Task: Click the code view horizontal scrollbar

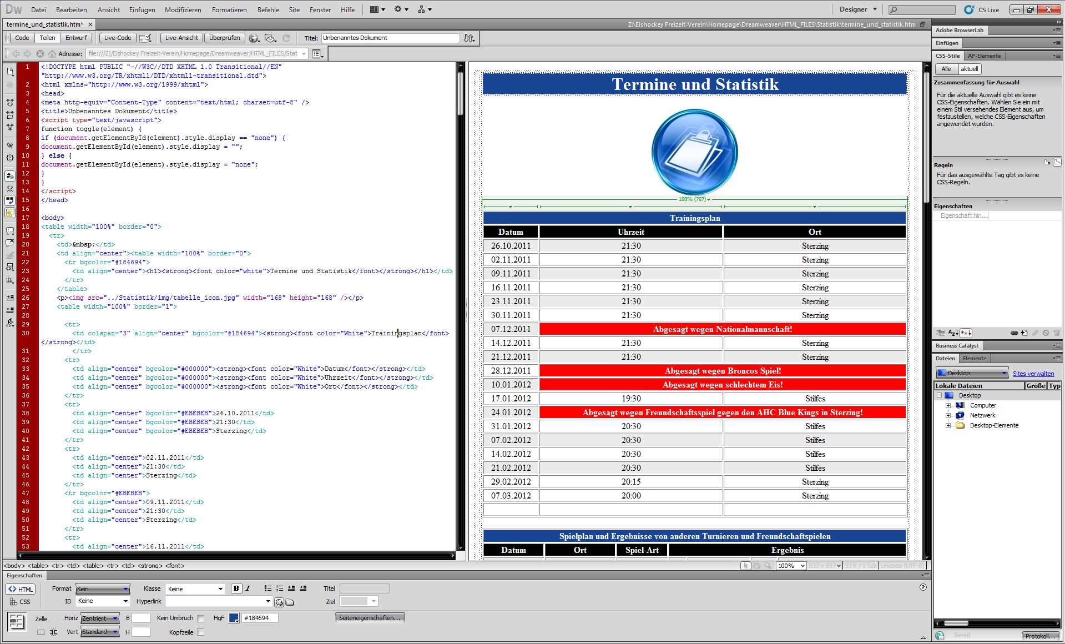Action: (x=237, y=555)
